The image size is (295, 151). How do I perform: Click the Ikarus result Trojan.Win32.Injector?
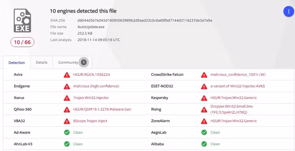coord(91,98)
